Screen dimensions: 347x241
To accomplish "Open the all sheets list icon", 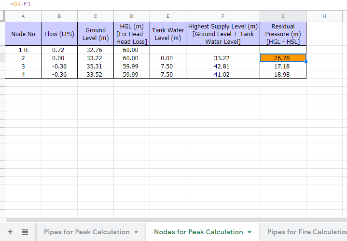I will [x=25, y=232].
